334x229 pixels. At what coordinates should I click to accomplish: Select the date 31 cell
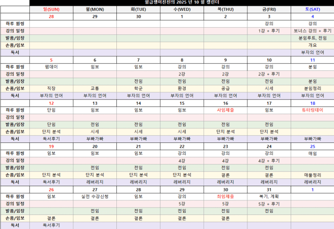[x=269, y=190]
